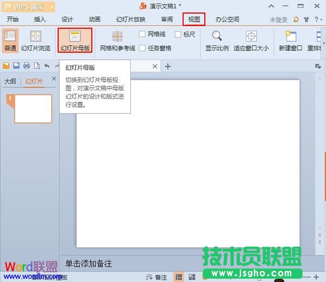Screen dimensions: 326x282
Task: Open the Design (设计) tab
Action: [67, 20]
